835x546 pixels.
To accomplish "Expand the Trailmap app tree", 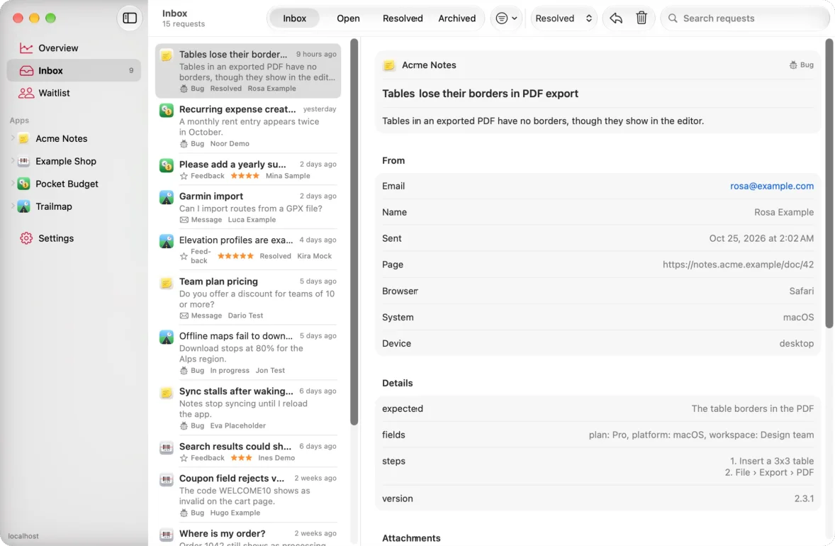I will [13, 206].
